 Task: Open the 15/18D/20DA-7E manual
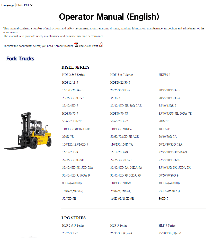(73, 90)
